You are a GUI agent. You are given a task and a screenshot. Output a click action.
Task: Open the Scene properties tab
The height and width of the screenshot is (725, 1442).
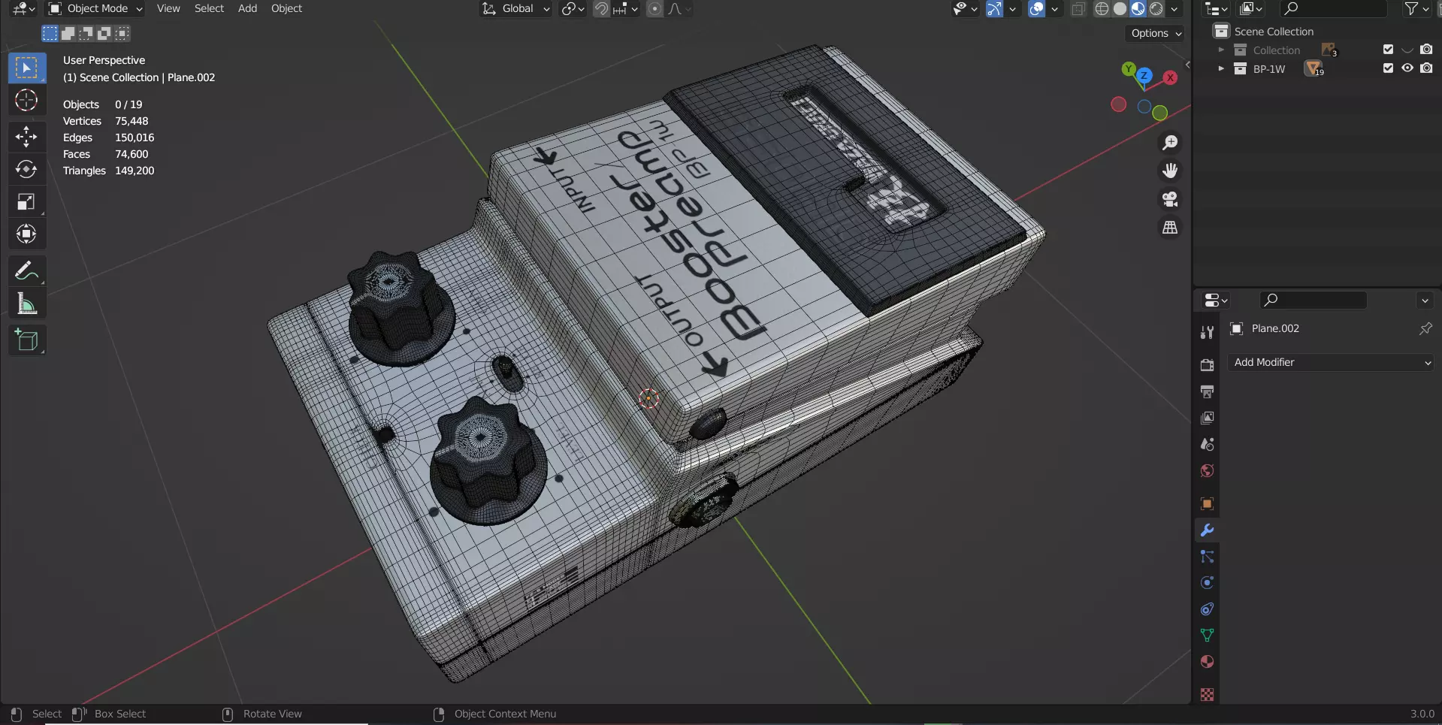coord(1207,444)
